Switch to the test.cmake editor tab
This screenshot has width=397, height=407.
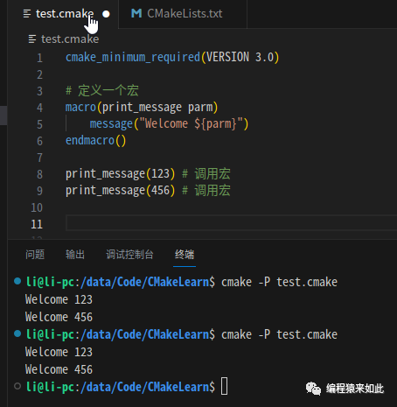click(64, 14)
